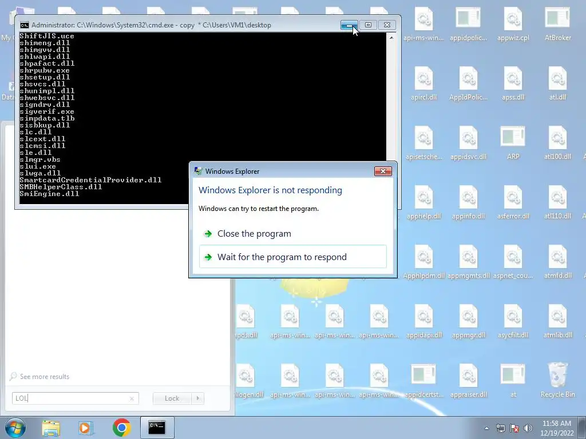Clear the Start menu search text

(x=132, y=398)
